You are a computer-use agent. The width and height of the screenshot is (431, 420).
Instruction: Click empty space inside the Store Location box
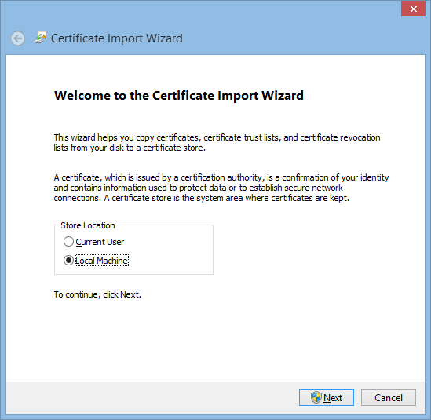pyautogui.click(x=170, y=251)
